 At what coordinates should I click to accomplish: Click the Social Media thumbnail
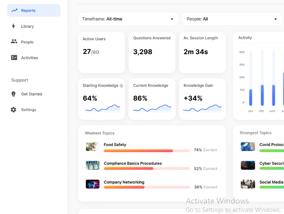[x=248, y=184]
